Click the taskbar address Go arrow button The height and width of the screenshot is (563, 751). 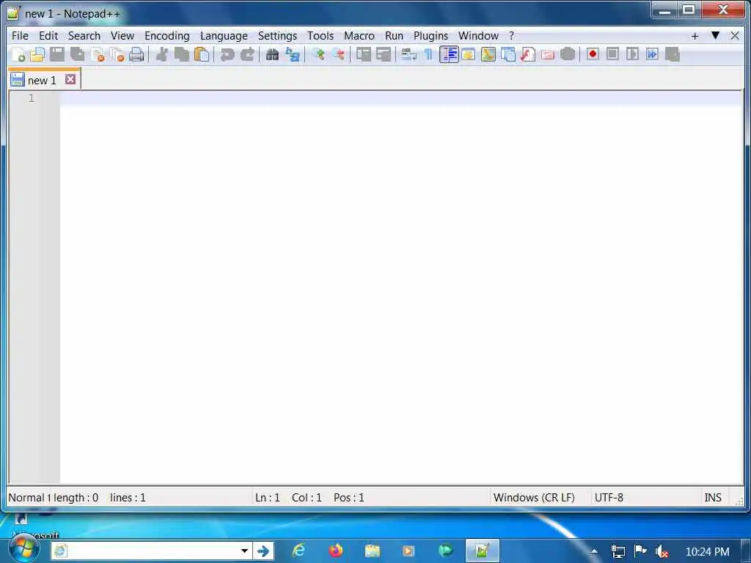coord(263,551)
